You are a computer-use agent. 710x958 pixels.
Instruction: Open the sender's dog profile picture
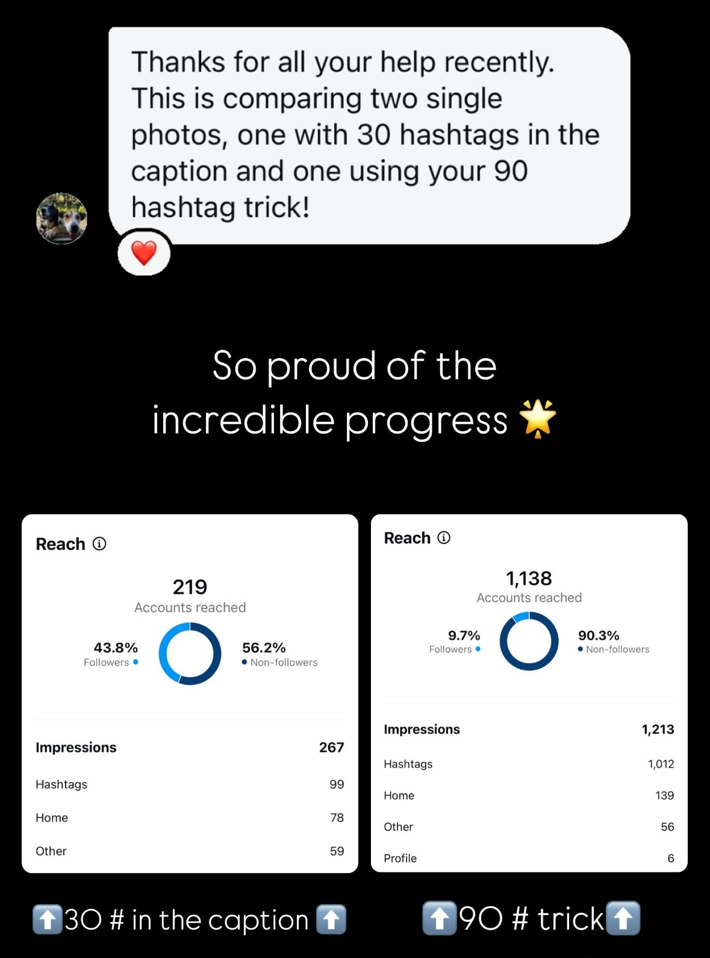(61, 218)
